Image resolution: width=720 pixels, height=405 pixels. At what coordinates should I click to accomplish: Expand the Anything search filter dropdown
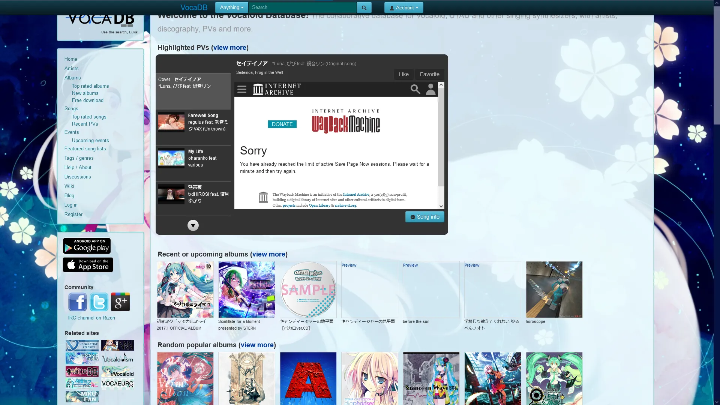click(231, 7)
